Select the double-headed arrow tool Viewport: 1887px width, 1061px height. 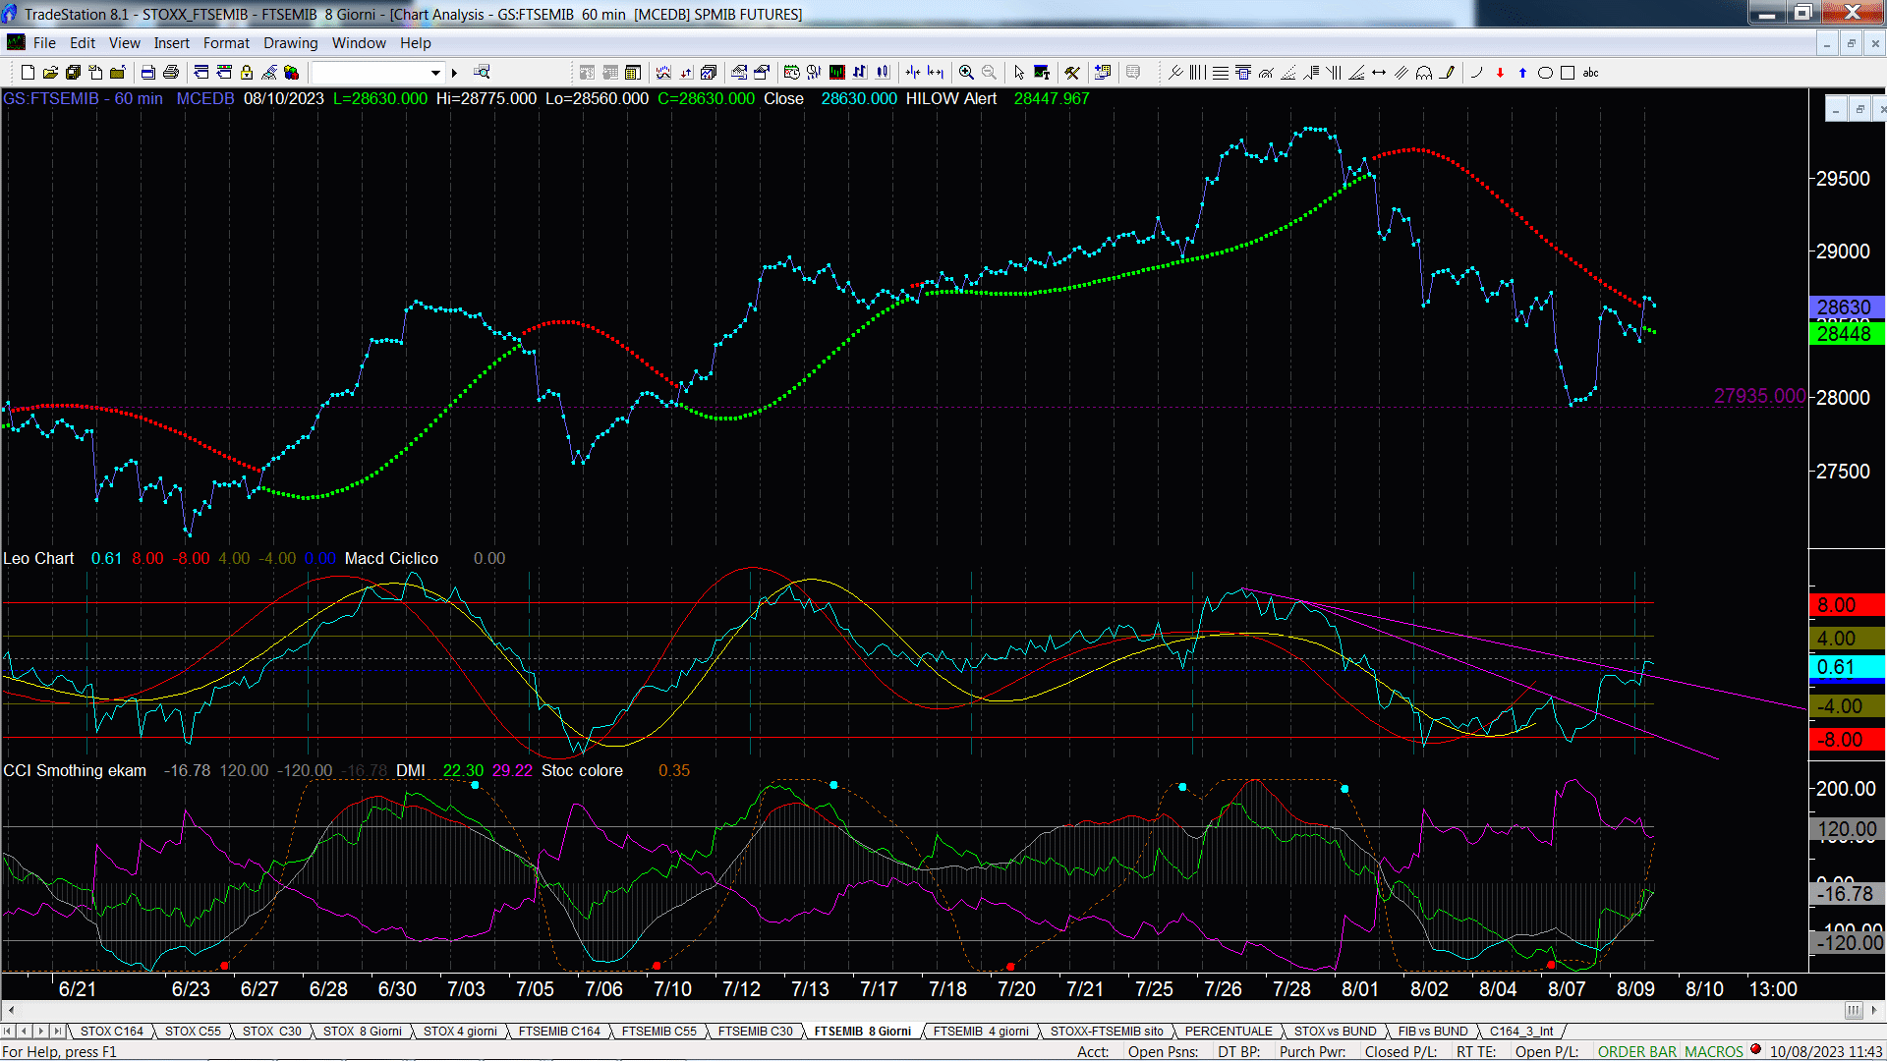(1379, 72)
